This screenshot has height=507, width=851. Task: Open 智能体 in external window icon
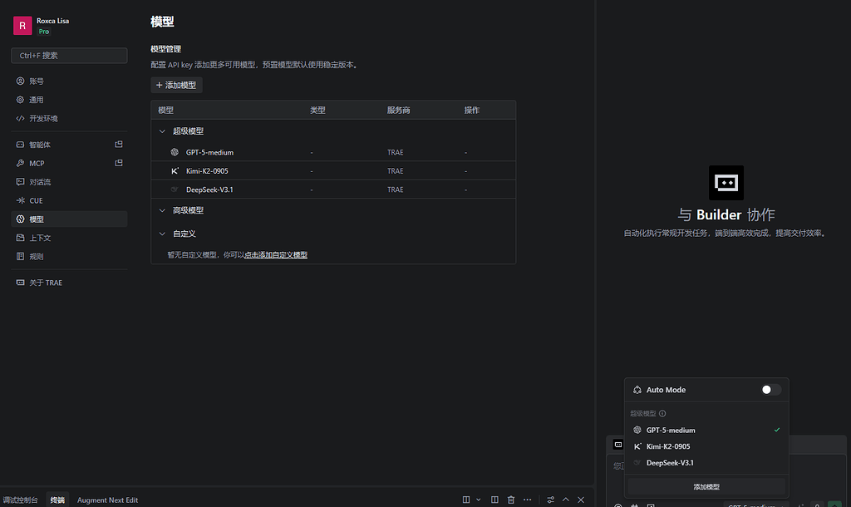119,145
